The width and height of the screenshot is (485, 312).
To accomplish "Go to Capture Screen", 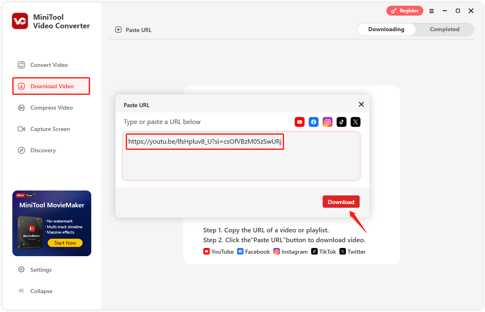I will tap(44, 129).
